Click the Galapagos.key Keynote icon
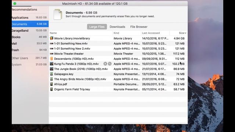Screen dimensions: 235x132 [x=51, y=74]
